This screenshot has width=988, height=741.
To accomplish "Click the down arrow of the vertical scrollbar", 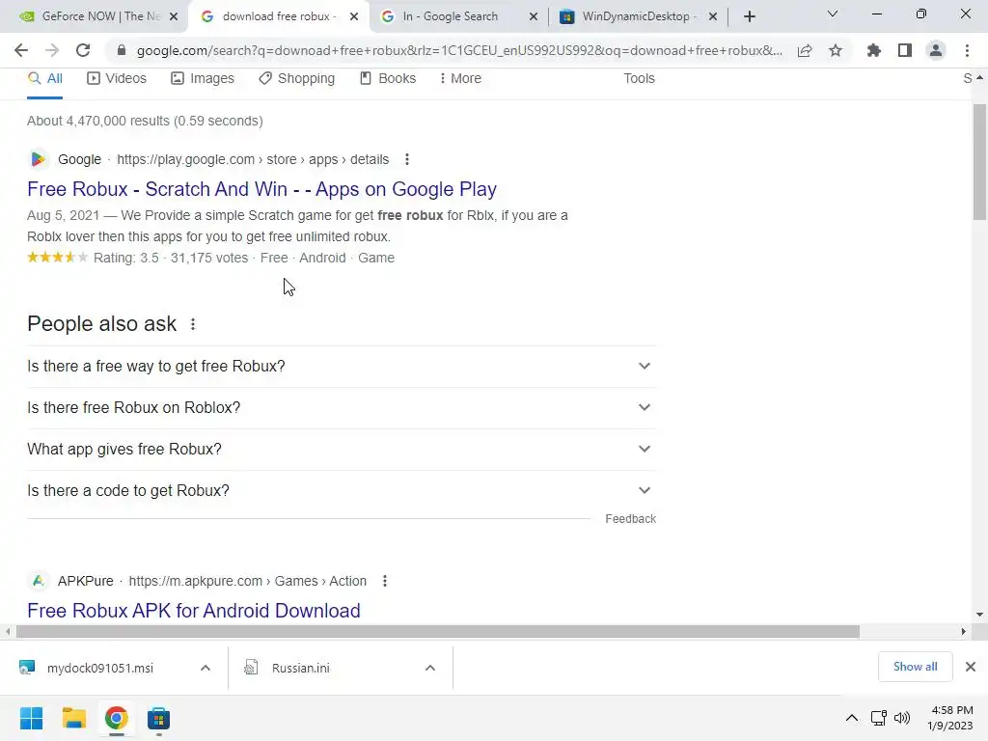I will point(979,615).
